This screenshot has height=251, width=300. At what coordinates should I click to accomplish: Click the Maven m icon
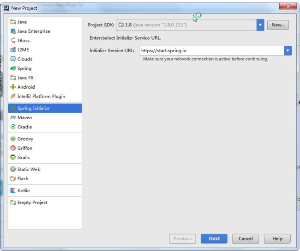(13, 117)
